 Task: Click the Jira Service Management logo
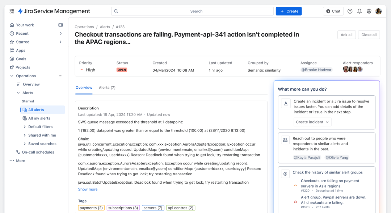[x=54, y=11]
